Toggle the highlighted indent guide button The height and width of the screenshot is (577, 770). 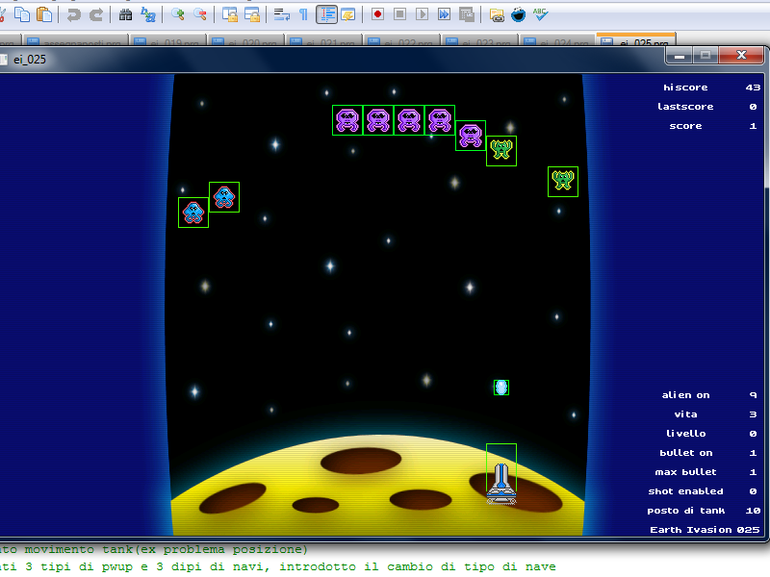tap(326, 14)
